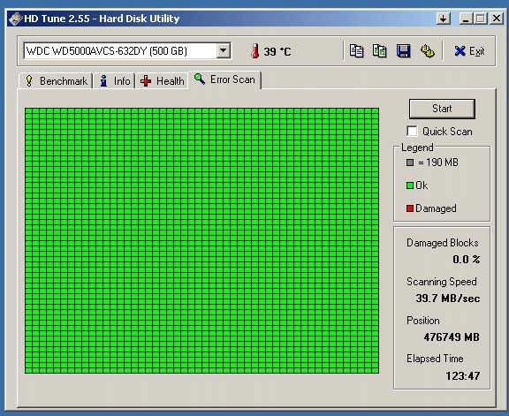
Task: Click the Start scan button
Action: pyautogui.click(x=442, y=109)
